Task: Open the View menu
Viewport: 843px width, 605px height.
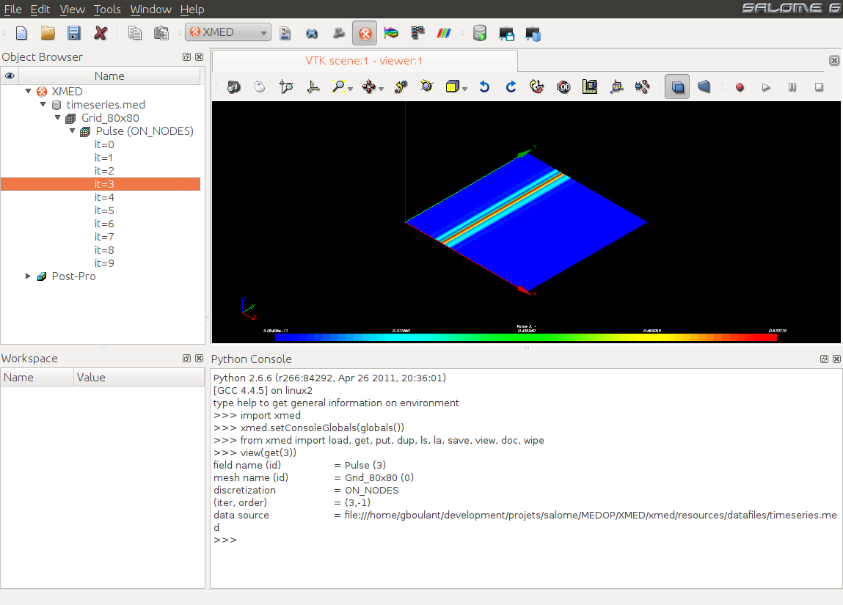Action: pyautogui.click(x=72, y=9)
